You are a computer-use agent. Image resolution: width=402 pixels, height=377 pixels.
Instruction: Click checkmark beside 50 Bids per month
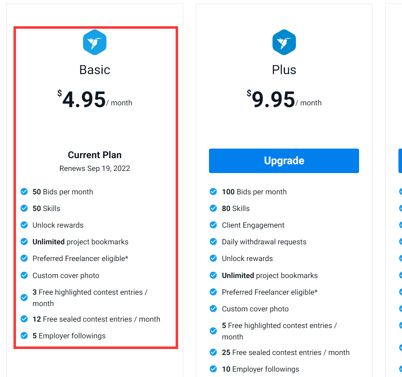24,192
